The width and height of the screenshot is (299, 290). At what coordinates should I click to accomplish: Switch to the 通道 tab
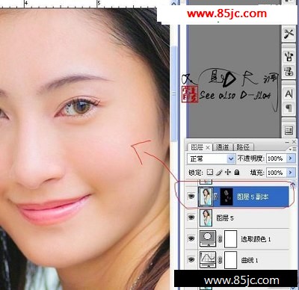point(222,147)
